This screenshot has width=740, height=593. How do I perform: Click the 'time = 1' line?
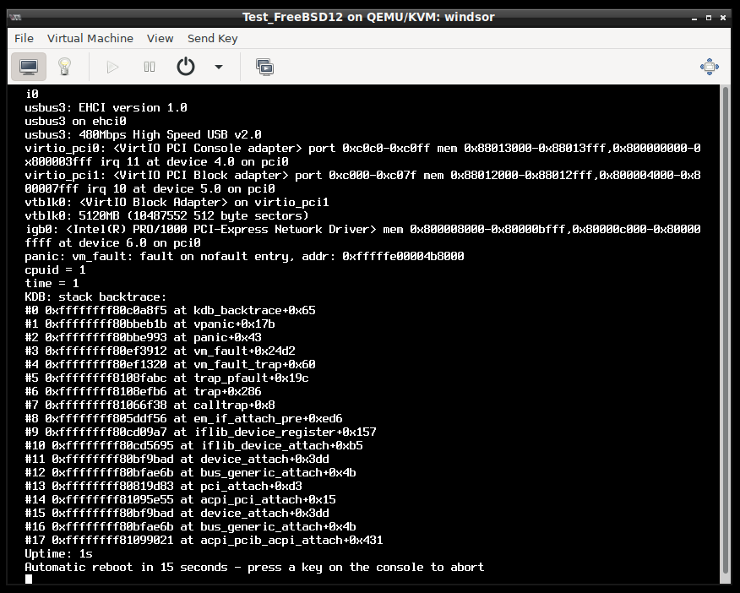(x=52, y=284)
